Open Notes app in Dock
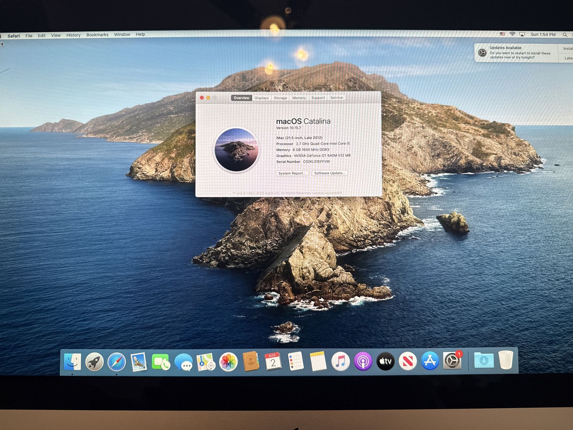Image resolution: width=573 pixels, height=430 pixels. click(x=318, y=361)
